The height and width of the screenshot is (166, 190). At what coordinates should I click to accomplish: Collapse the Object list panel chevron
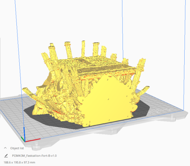tap(5, 148)
